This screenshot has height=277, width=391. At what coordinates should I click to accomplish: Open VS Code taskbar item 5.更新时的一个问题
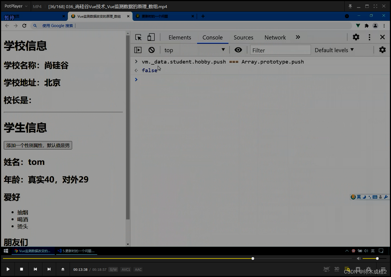[x=76, y=251]
